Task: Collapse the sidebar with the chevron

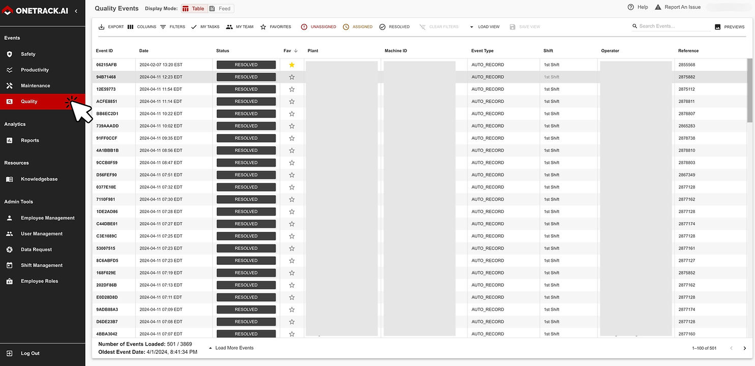Action: [x=76, y=10]
